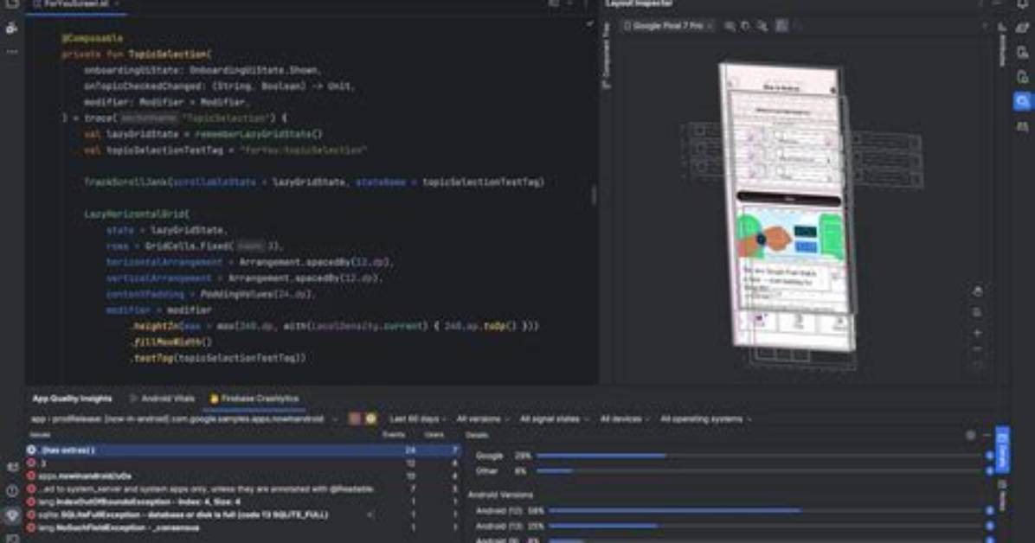Click the Events column header
The height and width of the screenshot is (543, 1035).
click(x=394, y=435)
